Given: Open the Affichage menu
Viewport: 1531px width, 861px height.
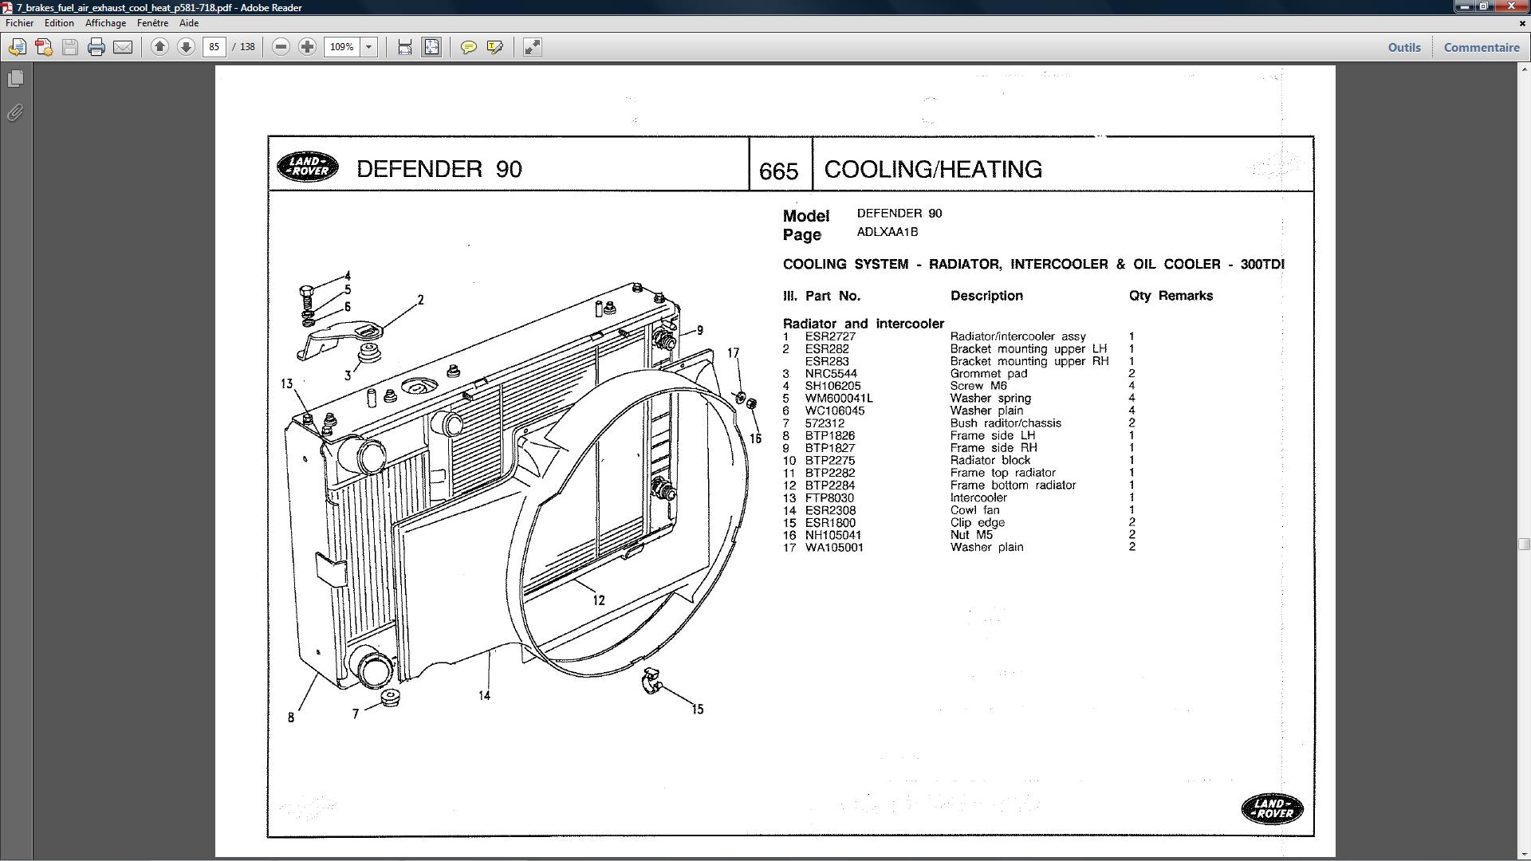Looking at the screenshot, I should pyautogui.click(x=105, y=23).
